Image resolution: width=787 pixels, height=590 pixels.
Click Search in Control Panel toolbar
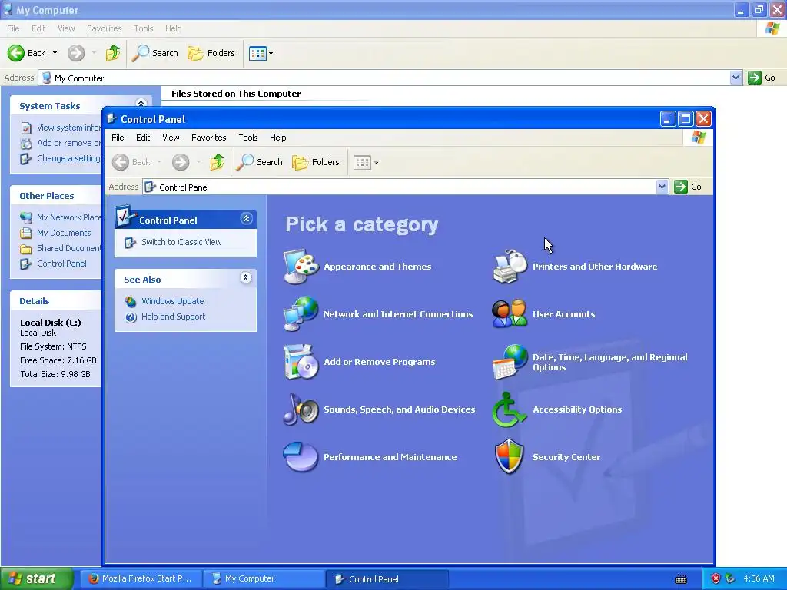[x=259, y=162]
